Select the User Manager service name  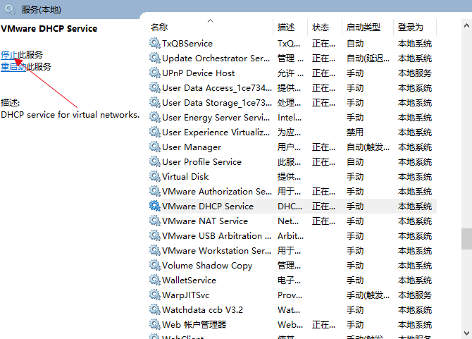tap(192, 147)
